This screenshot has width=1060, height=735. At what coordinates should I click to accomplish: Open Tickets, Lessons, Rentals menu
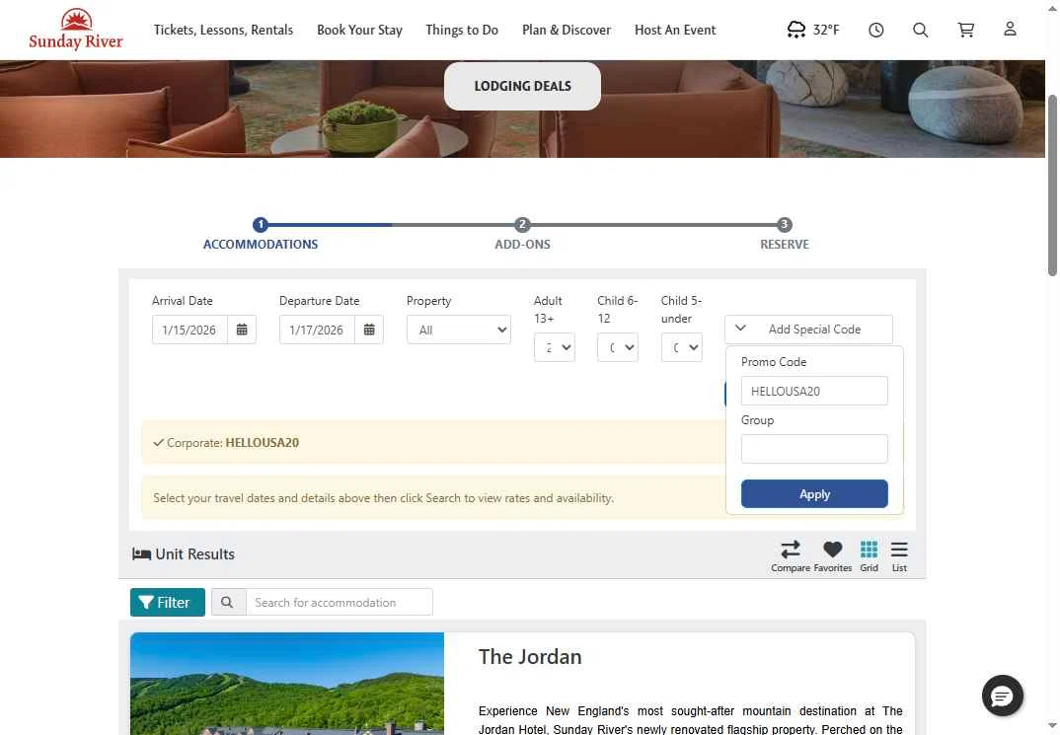[x=223, y=30]
